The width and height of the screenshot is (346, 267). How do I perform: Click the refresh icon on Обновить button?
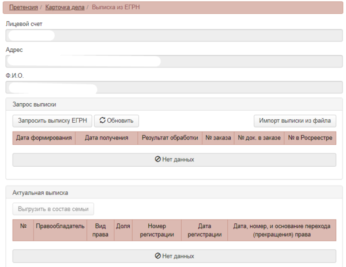coord(102,121)
